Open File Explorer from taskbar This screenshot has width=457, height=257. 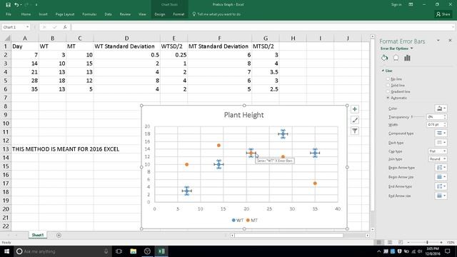pos(134,251)
